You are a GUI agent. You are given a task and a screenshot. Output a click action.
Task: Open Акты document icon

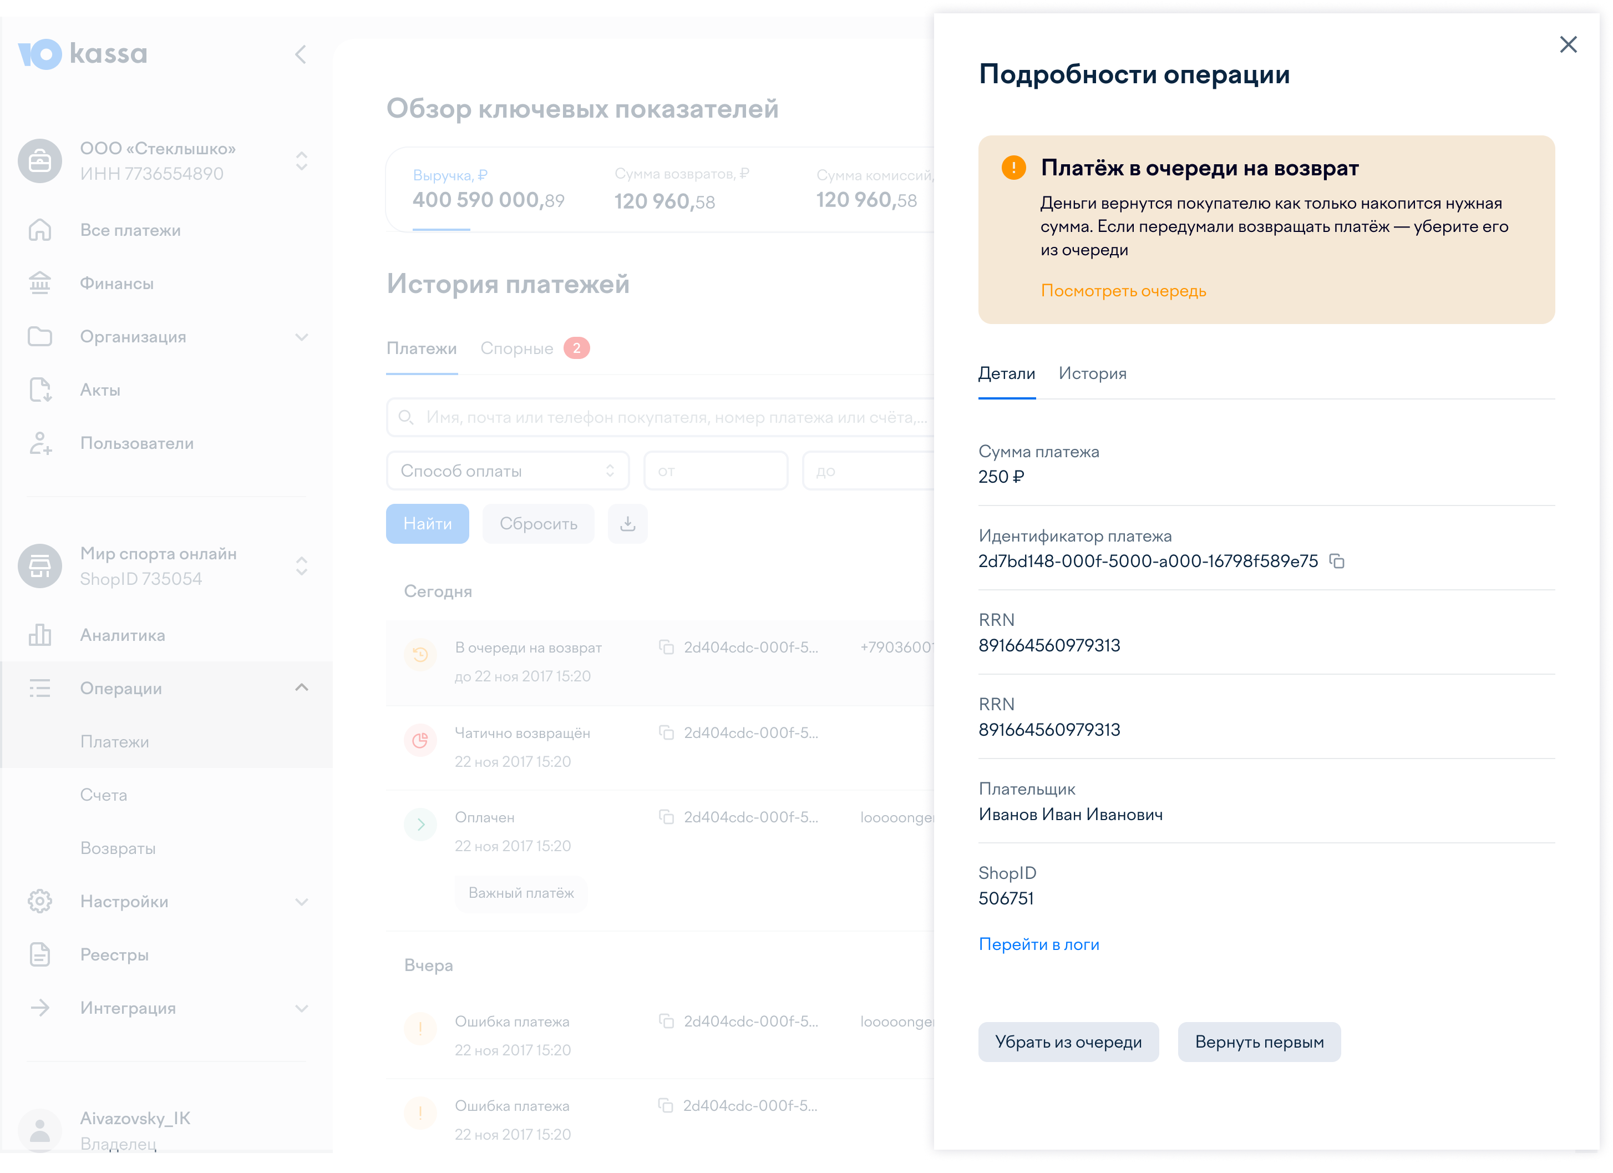pos(40,391)
